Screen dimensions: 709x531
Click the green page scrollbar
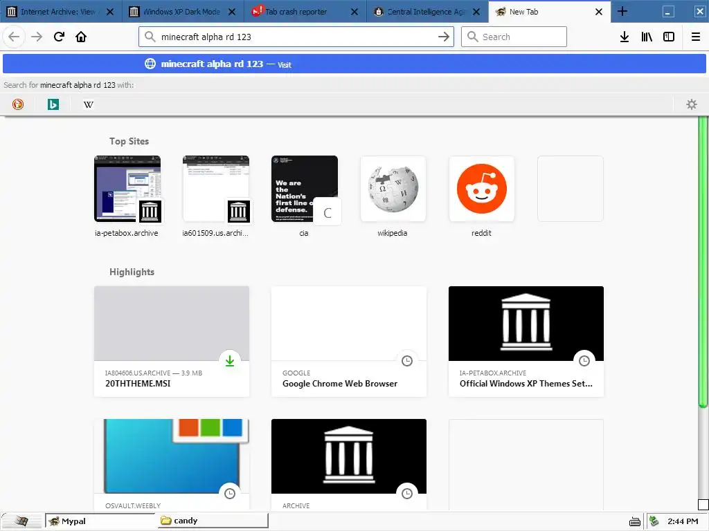tap(702, 262)
